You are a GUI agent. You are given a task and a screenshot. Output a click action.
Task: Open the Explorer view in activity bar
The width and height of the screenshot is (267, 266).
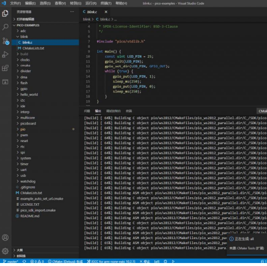coord(5,13)
